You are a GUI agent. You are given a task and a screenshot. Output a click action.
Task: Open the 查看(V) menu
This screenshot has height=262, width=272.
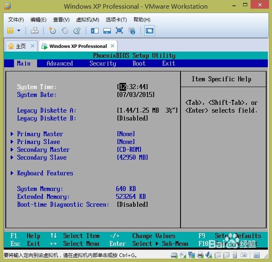point(61,20)
